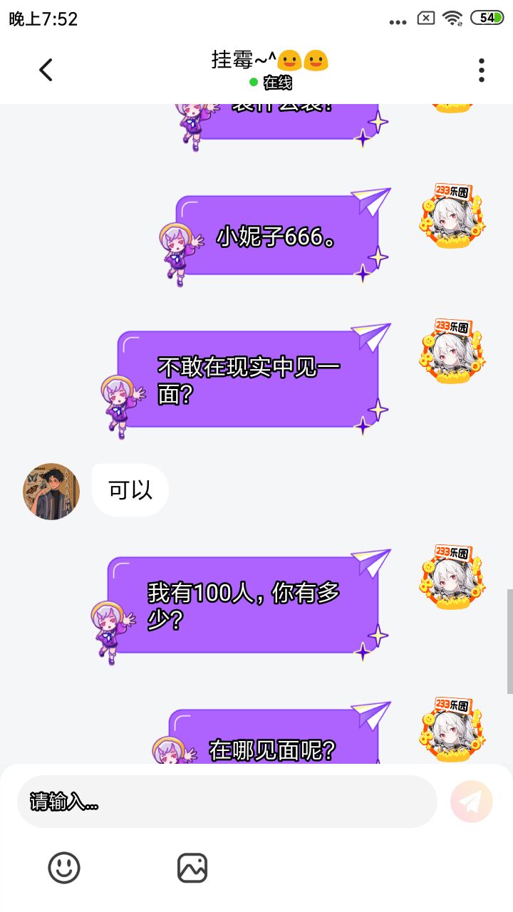Tap the '可以' received message bubble
This screenshot has width=513, height=912.
130,490
